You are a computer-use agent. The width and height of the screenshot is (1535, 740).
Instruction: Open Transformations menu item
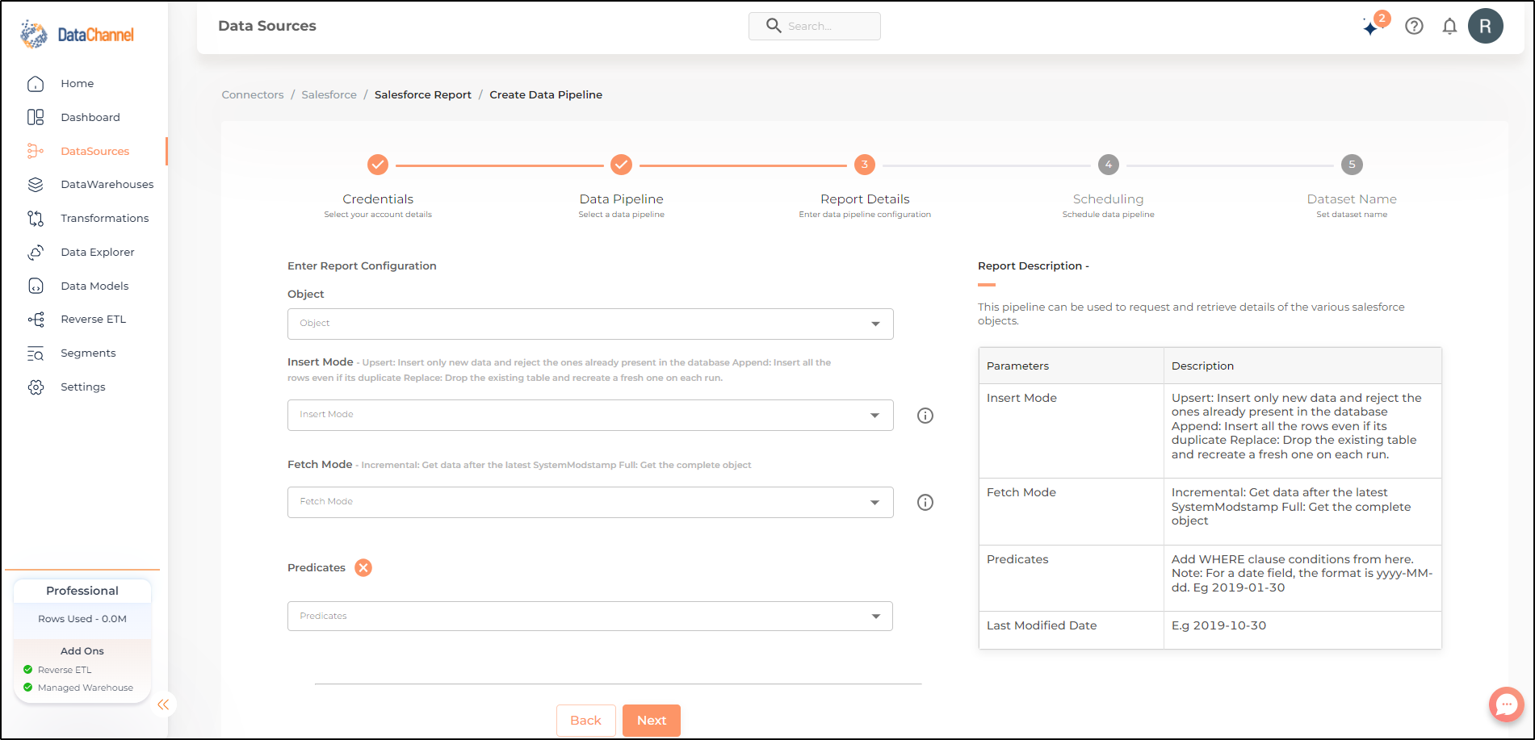(x=105, y=219)
